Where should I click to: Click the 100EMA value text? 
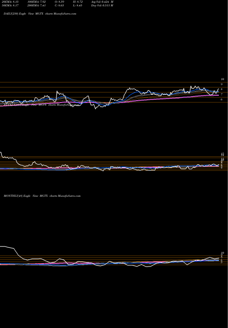(37, 2)
